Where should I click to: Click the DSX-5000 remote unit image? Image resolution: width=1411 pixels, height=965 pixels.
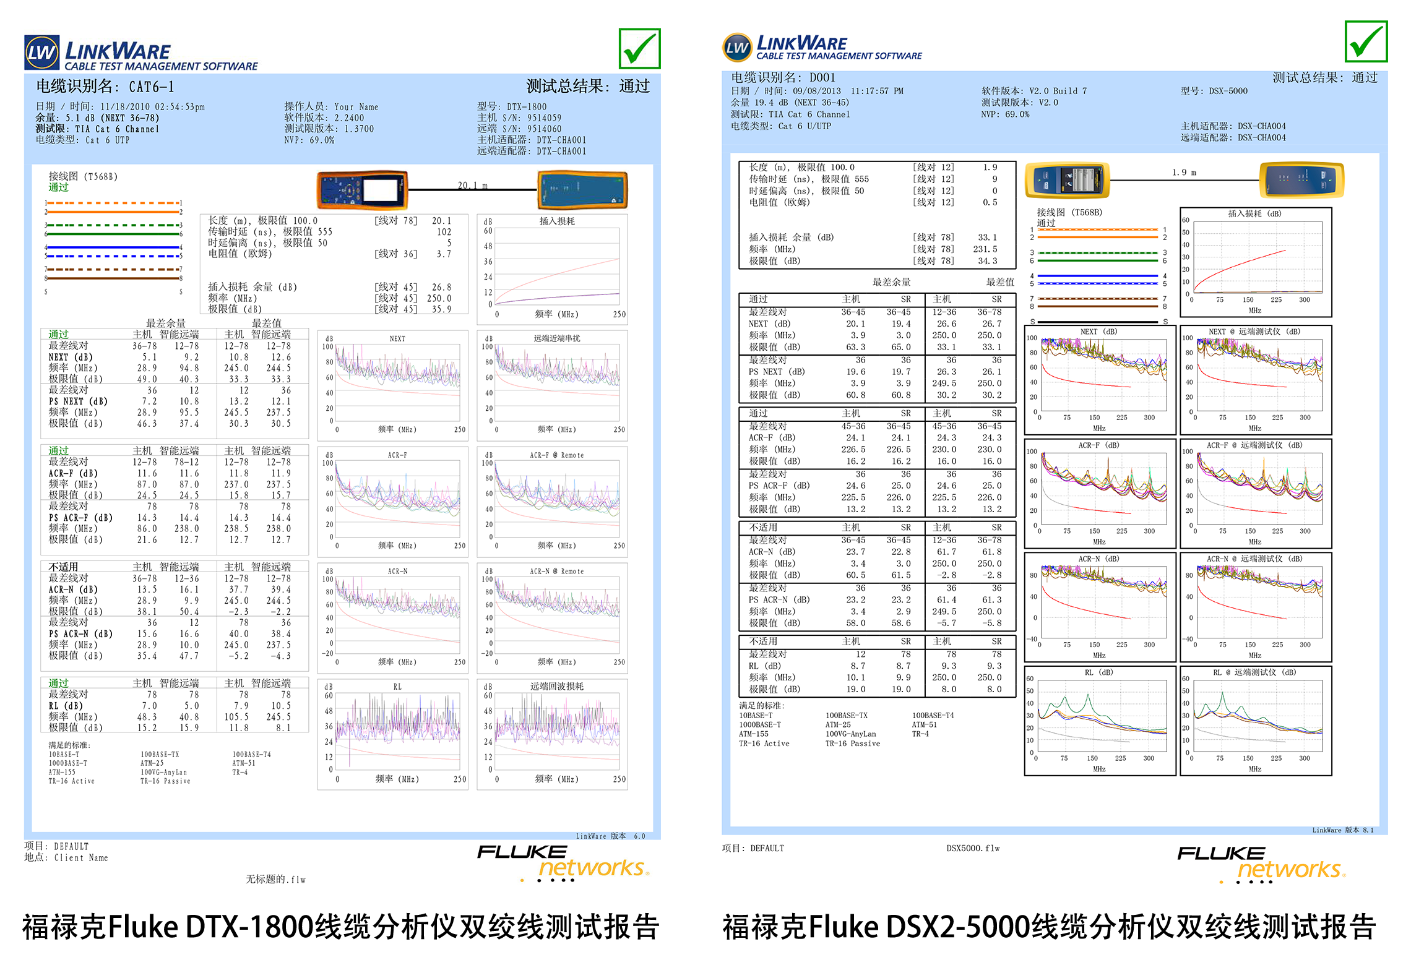[x=1302, y=180]
